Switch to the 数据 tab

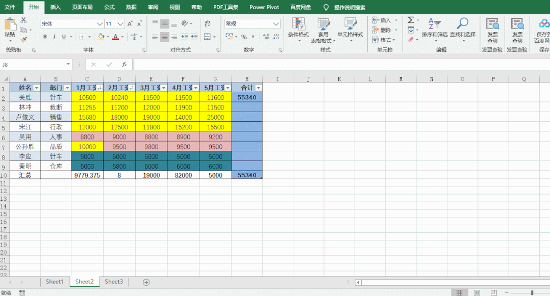[131, 7]
